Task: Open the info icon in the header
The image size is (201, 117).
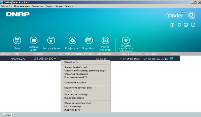Action: point(193,25)
